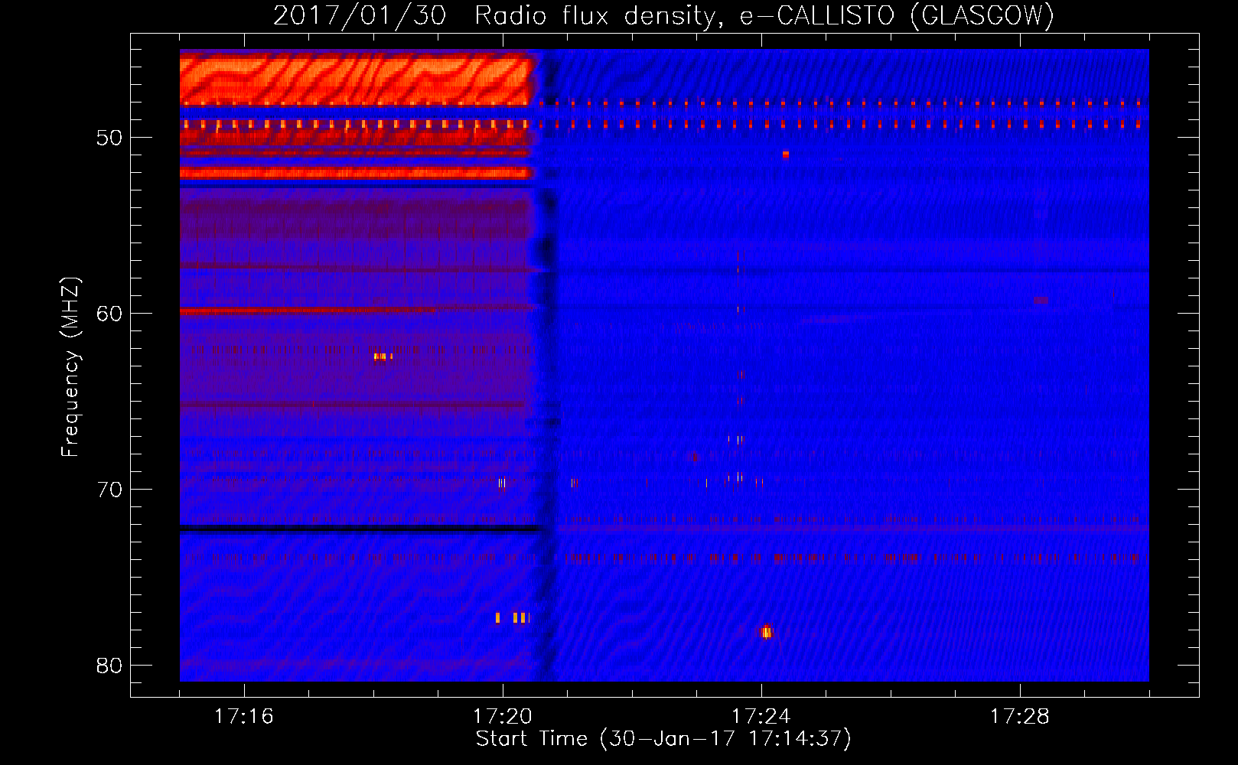Screen dimensions: 1238x765
Task: Click the 80 frequency tick label
Action: click(109, 666)
